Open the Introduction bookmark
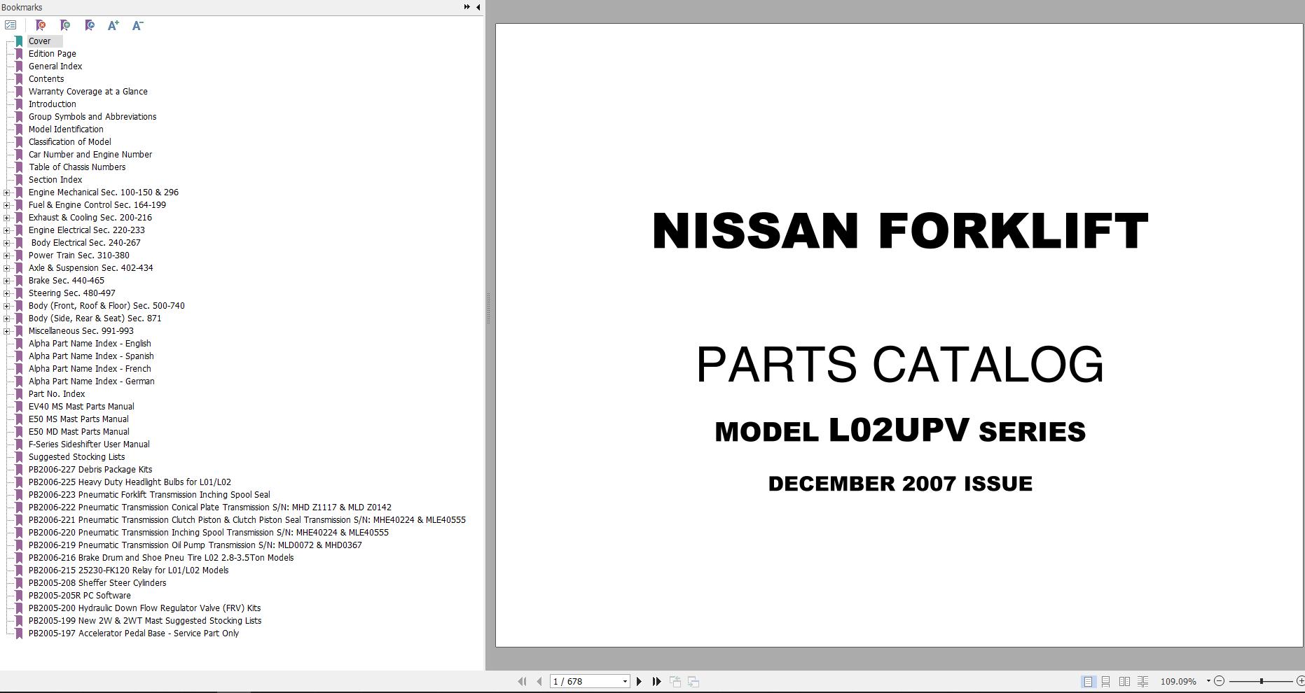The image size is (1305, 693). pos(53,104)
